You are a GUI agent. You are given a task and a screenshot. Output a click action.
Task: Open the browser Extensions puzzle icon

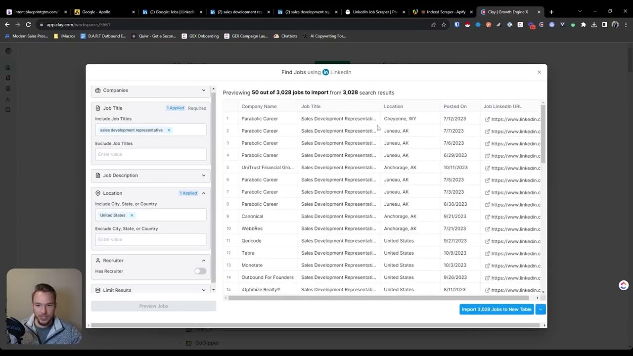coord(584,25)
